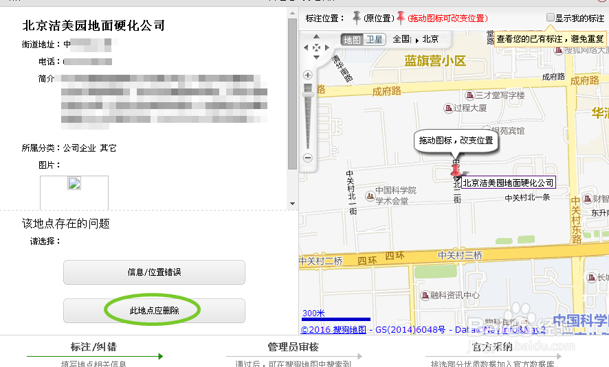Viewport: 609px width, 367px height.
Task: Zoom out with the minus button
Action: [308, 158]
